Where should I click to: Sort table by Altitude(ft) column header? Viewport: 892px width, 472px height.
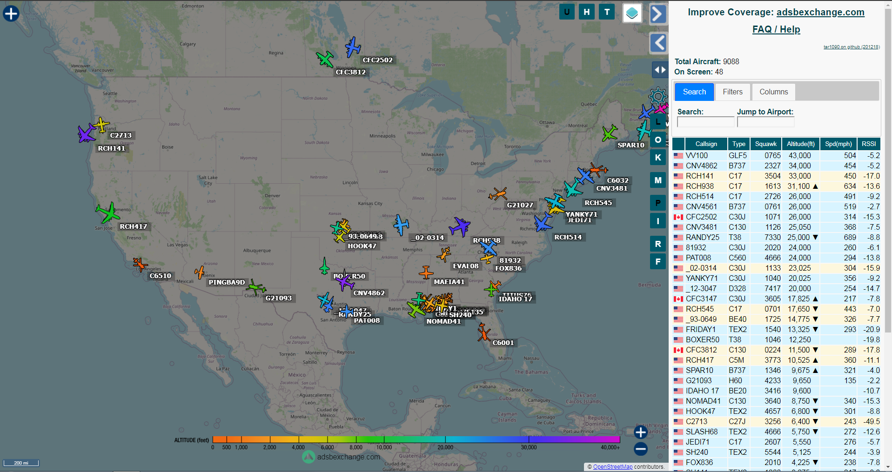tap(800, 144)
